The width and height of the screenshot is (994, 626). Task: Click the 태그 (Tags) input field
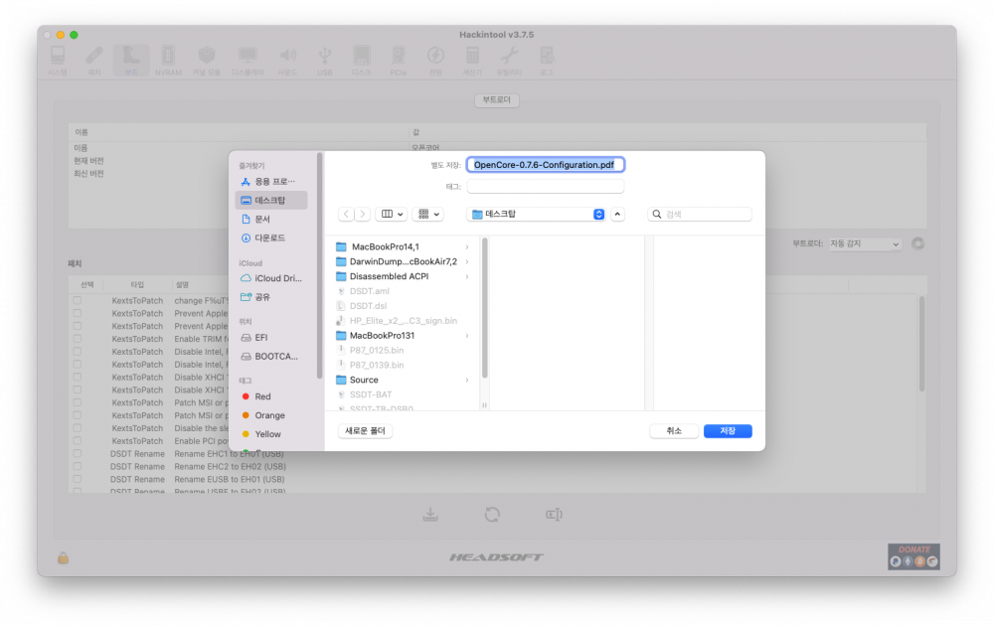(x=545, y=186)
